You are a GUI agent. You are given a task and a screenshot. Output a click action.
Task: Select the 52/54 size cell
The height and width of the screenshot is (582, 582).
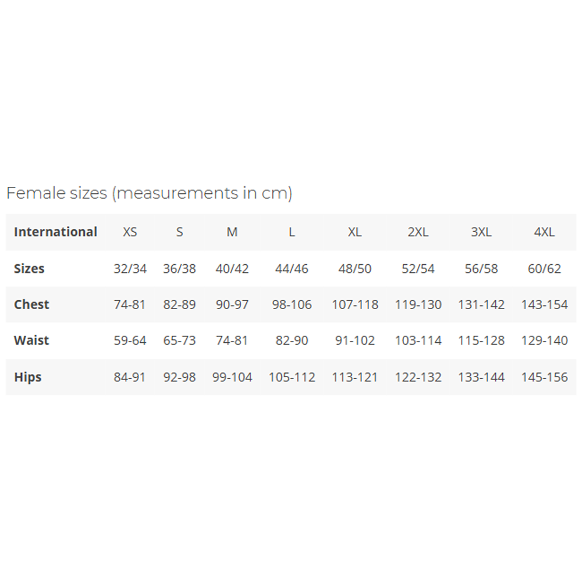(418, 269)
